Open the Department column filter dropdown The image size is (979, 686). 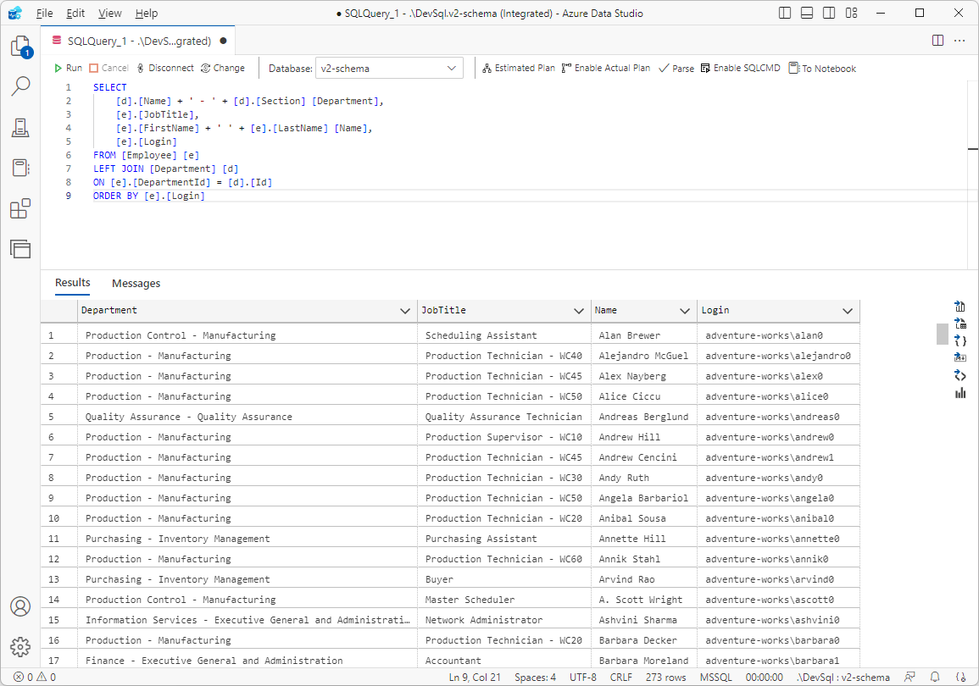(x=404, y=310)
